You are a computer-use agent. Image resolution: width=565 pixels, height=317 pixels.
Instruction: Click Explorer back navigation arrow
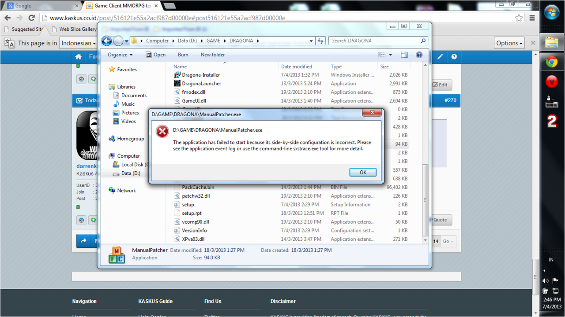coord(106,41)
